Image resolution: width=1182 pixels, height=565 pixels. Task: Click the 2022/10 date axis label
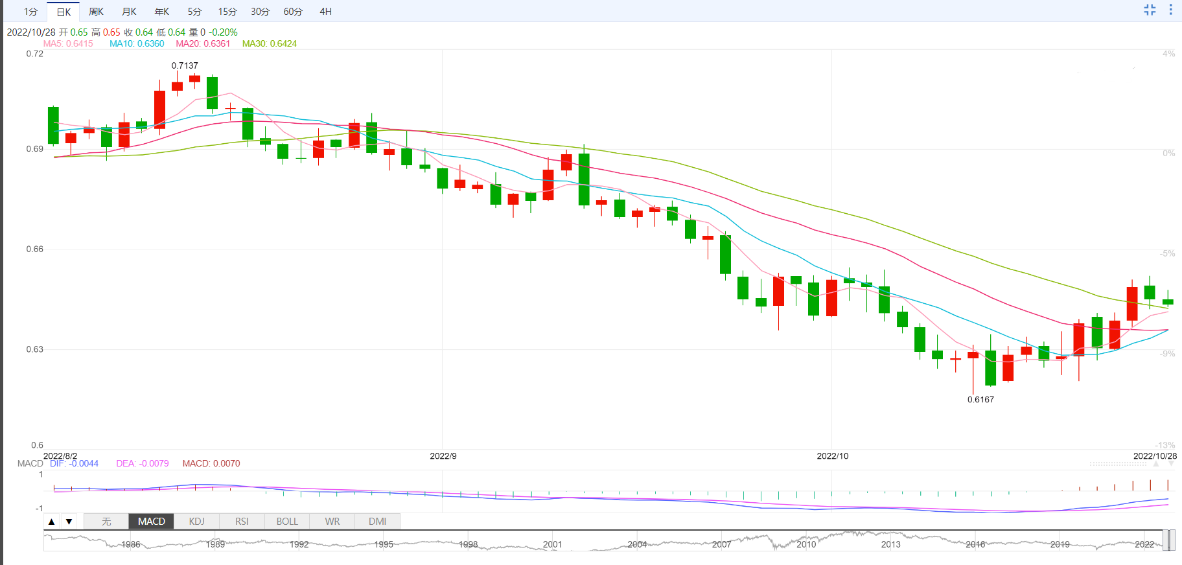click(832, 455)
